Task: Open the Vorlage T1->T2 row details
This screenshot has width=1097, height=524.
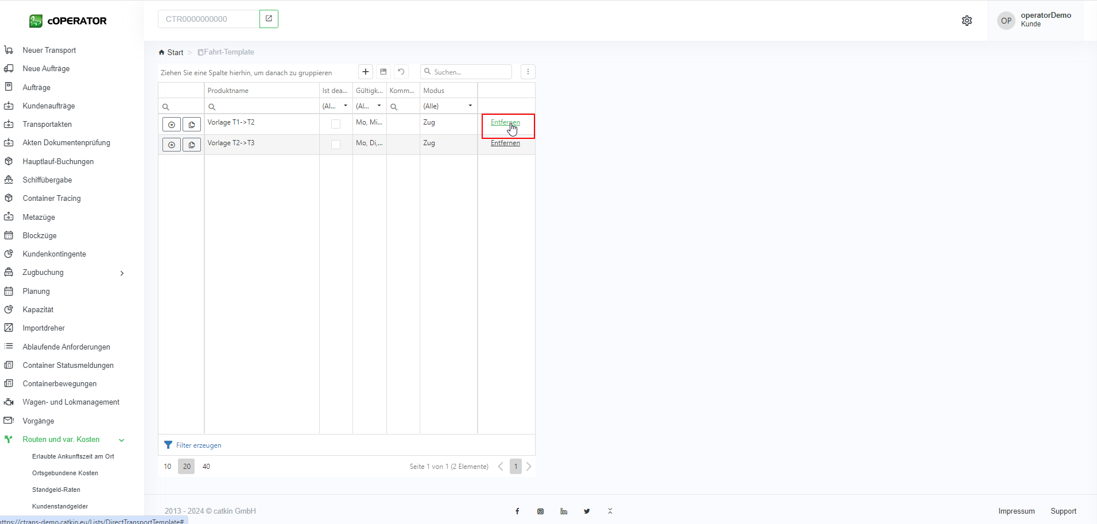Action: click(x=172, y=125)
